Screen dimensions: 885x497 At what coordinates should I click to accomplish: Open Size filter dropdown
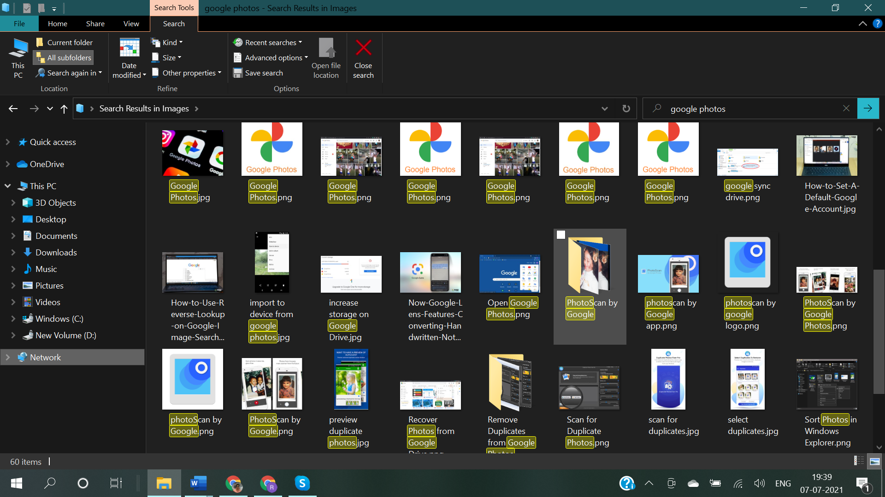[x=166, y=58]
